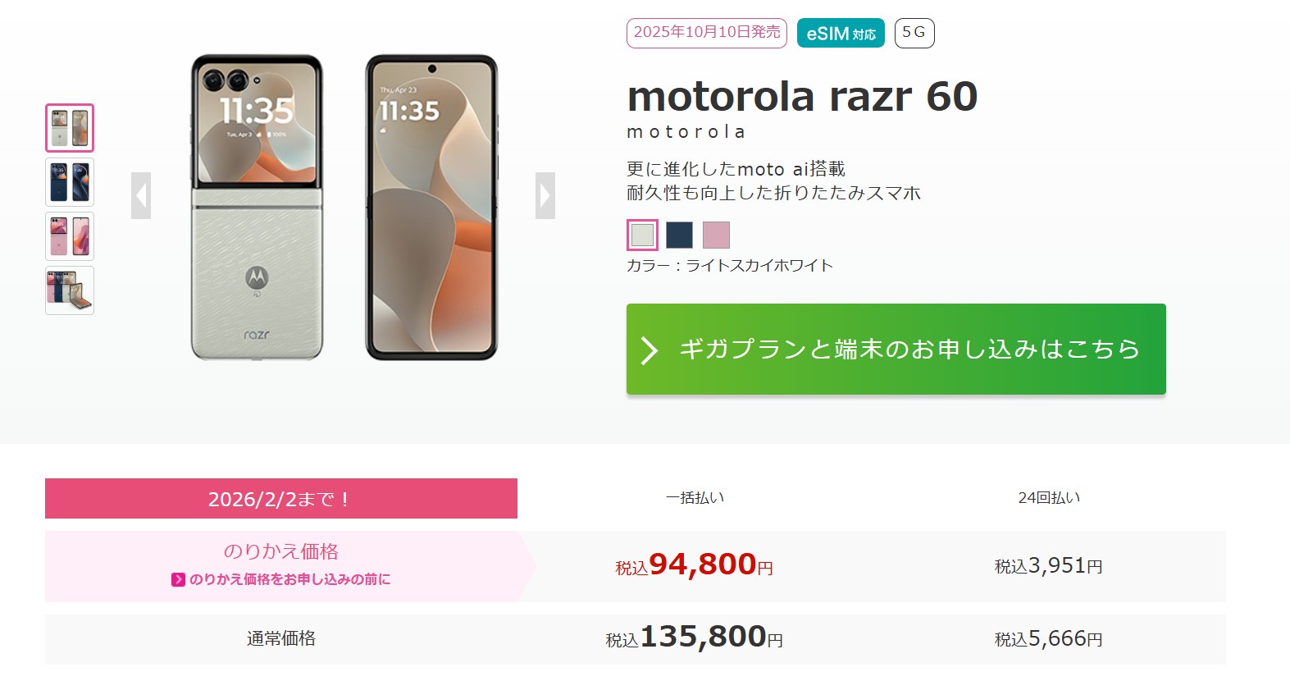Image resolution: width=1290 pixels, height=681 pixels.
Task: Open the のりかえ価格をお申し込みの前に link
Action: coord(289,579)
